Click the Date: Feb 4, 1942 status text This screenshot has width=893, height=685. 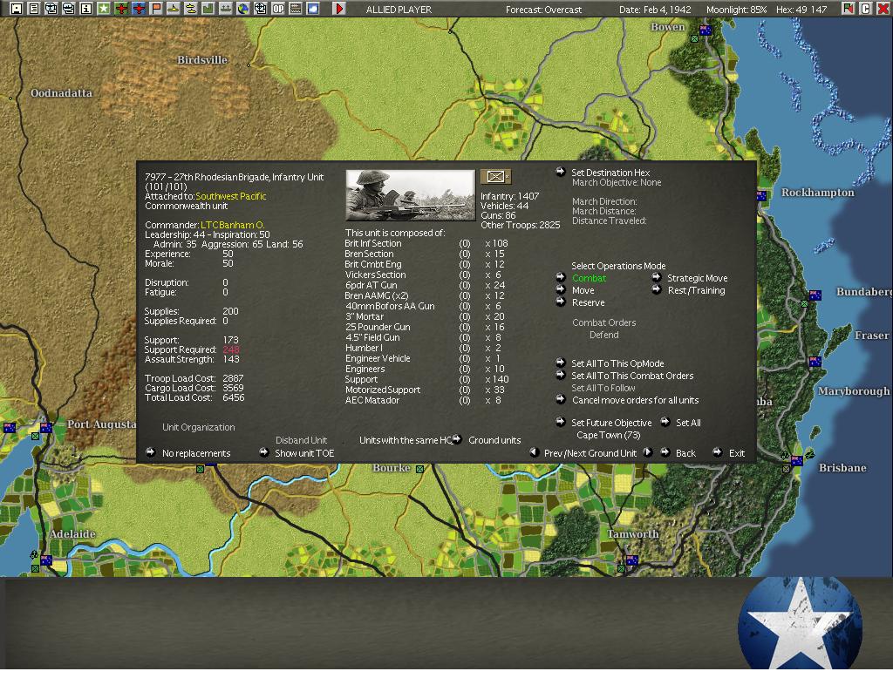(x=655, y=10)
